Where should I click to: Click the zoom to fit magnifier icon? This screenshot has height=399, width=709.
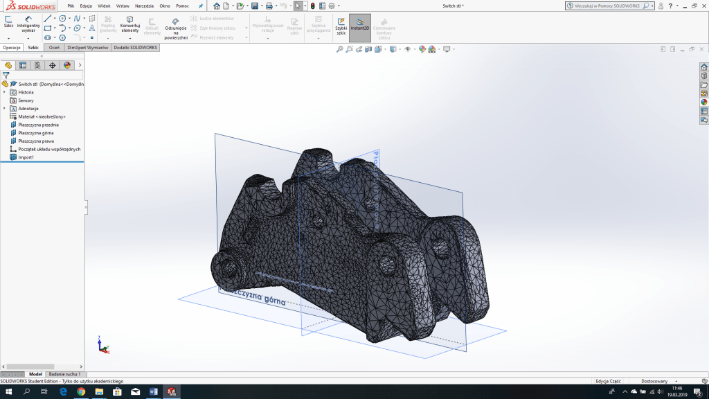(340, 49)
